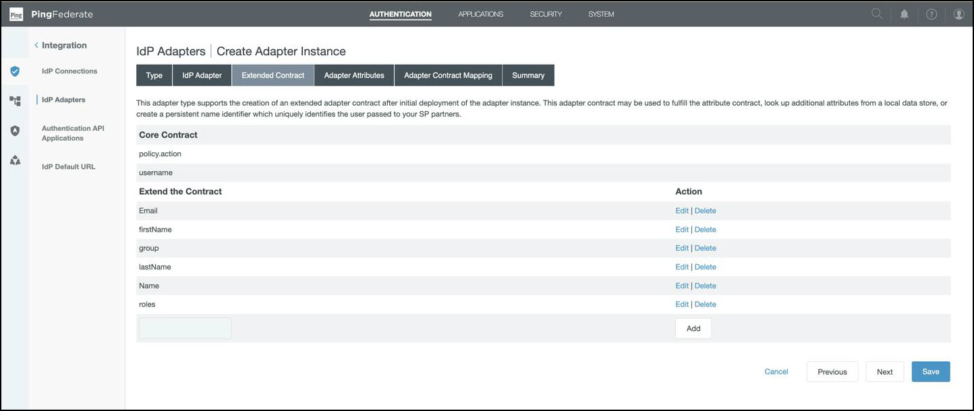This screenshot has width=974, height=411.
Task: Collapse the Integration menu back chevron
Action: pos(36,46)
